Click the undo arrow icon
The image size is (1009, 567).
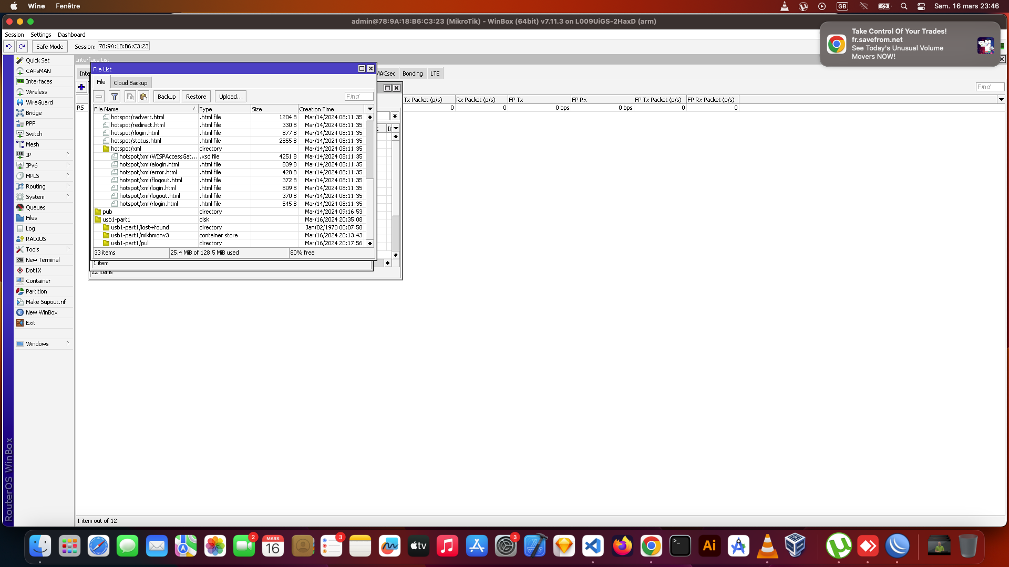tap(9, 46)
